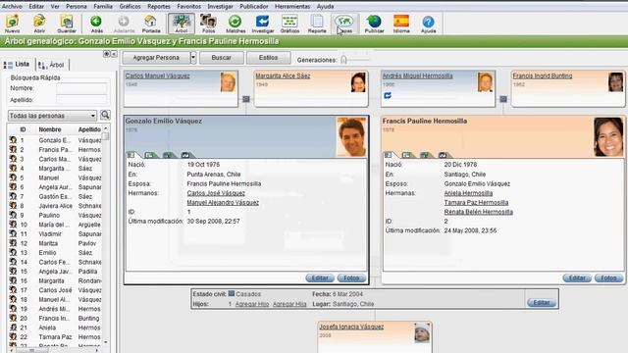
Task: Open Ayuda help icon in toolbar
Action: click(428, 24)
